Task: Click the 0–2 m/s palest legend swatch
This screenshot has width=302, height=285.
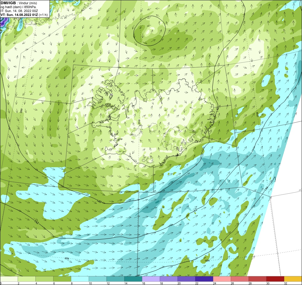Action: click(x=9, y=279)
